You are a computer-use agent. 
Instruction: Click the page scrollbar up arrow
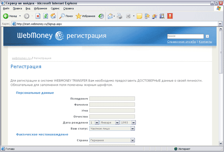221,29
